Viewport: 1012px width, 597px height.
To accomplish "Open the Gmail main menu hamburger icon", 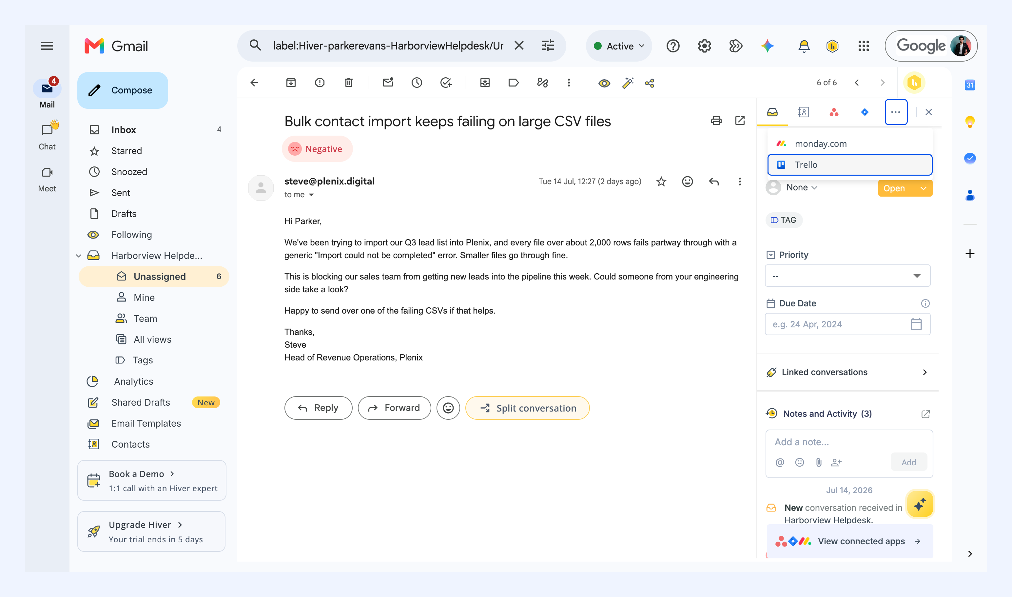I will [47, 46].
